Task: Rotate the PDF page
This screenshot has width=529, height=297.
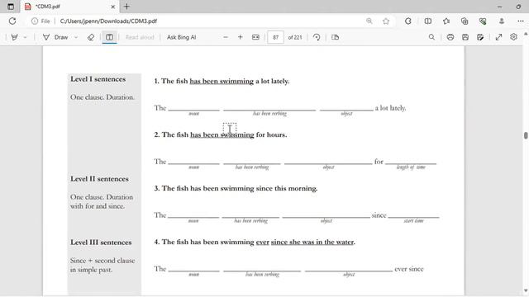Action: [317, 37]
